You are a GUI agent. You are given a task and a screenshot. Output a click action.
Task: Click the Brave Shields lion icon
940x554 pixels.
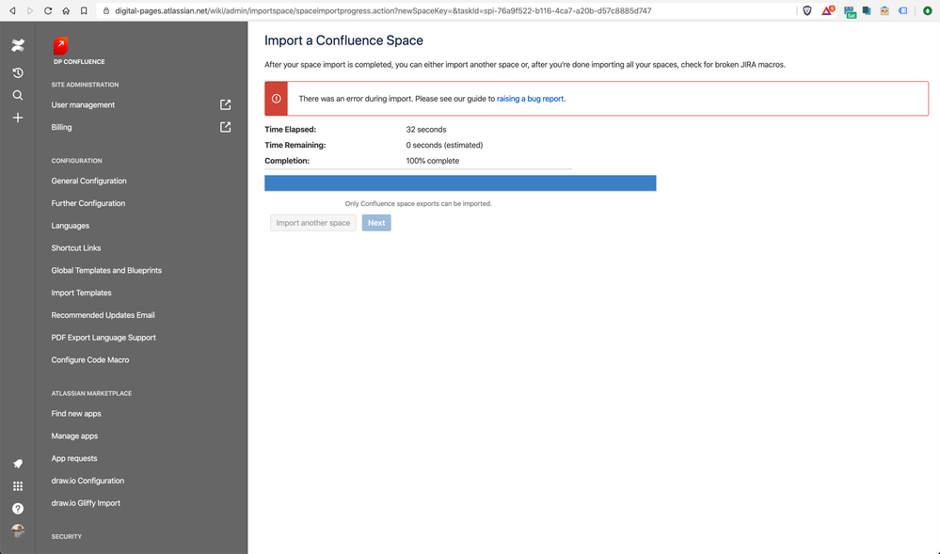[807, 10]
